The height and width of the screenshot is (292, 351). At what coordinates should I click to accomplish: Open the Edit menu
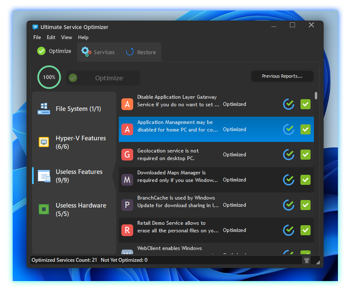(51, 37)
